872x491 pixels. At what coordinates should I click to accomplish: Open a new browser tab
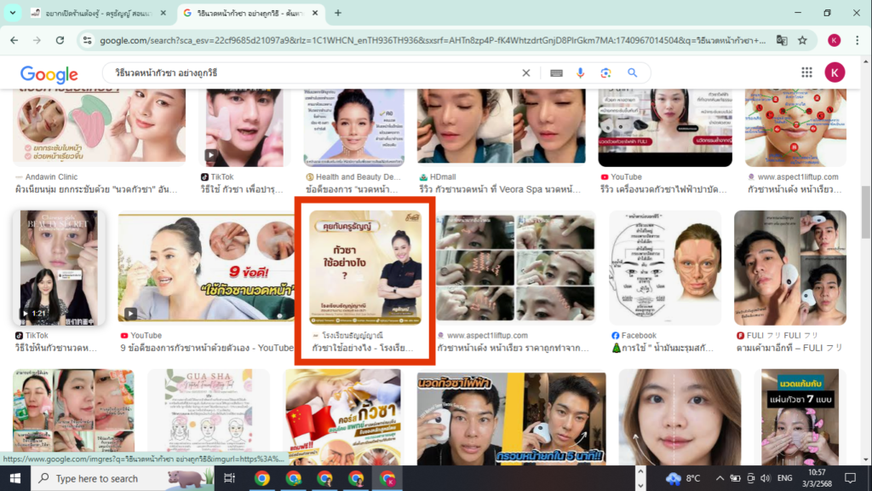click(x=338, y=13)
